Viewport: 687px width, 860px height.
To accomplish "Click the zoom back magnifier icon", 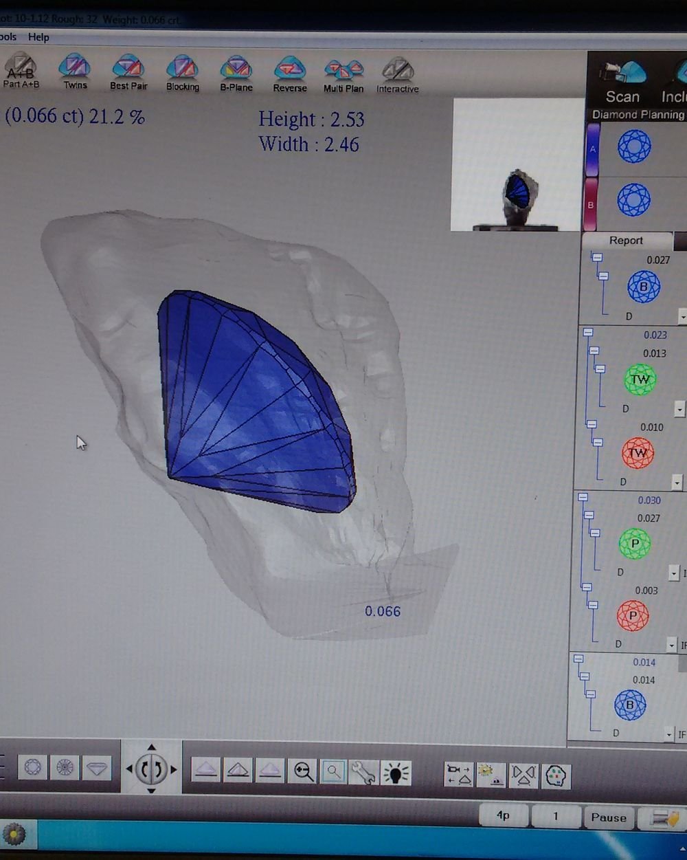I will point(303,771).
